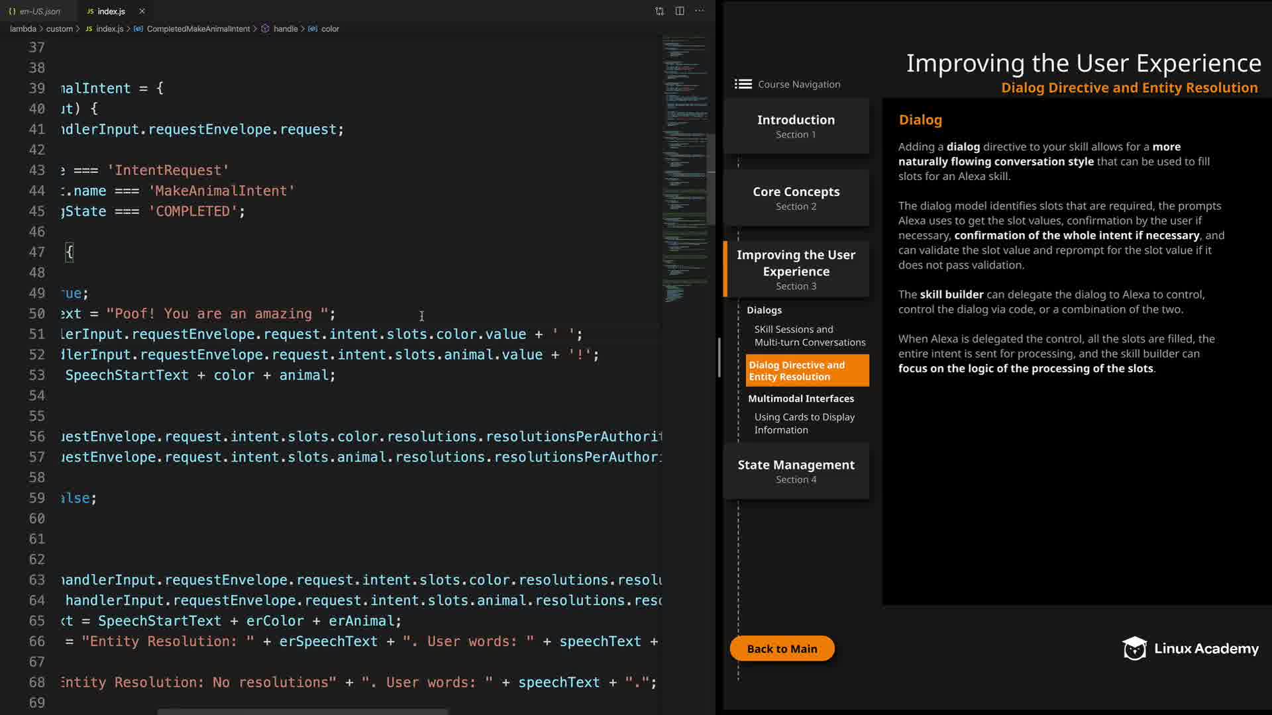The width and height of the screenshot is (1272, 715).
Task: Open the compare changes icon
Action: coord(659,11)
